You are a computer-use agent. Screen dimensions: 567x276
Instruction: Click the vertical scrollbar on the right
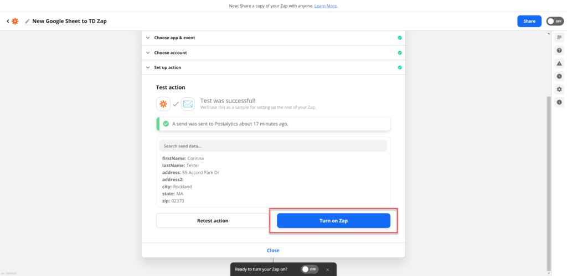[549, 184]
